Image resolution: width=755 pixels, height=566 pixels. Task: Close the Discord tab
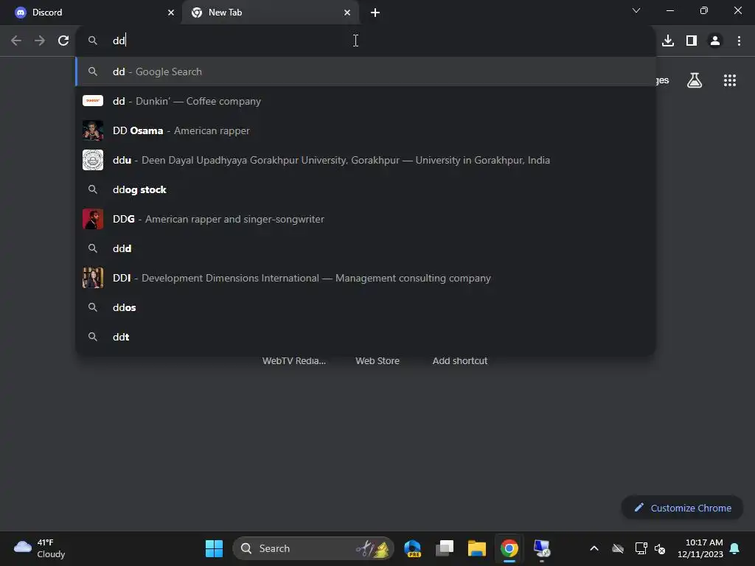(x=171, y=13)
